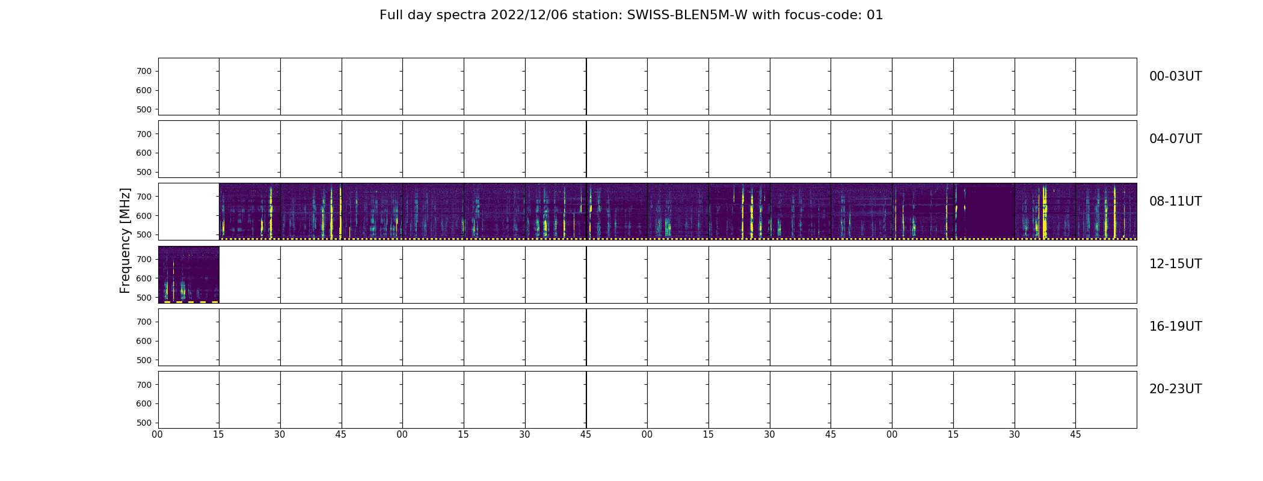Click the 500 tick in the 20-23UT row
This screenshot has width=1263, height=481.
pos(144,423)
